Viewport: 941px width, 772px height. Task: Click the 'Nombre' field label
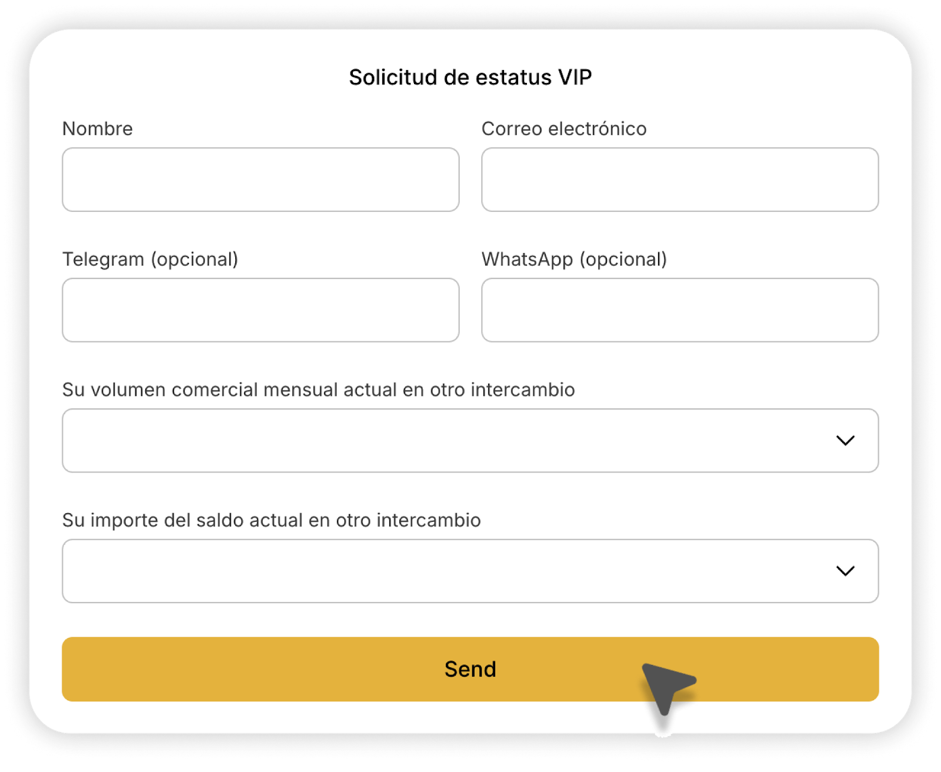pyautogui.click(x=98, y=129)
